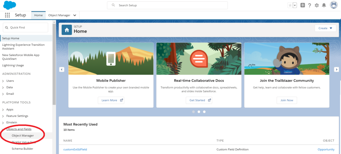Switch to the Home tab

point(39,15)
